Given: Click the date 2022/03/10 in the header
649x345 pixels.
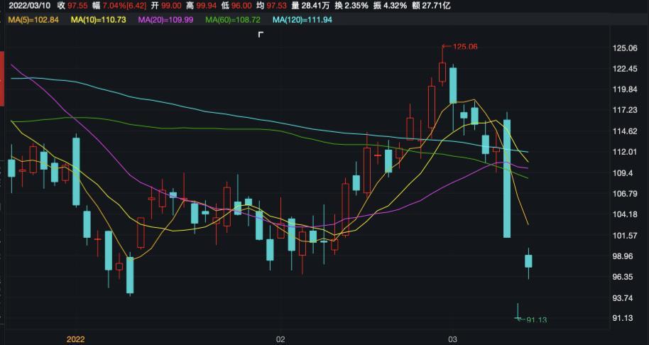Looking at the screenshot, I should tap(29, 6).
